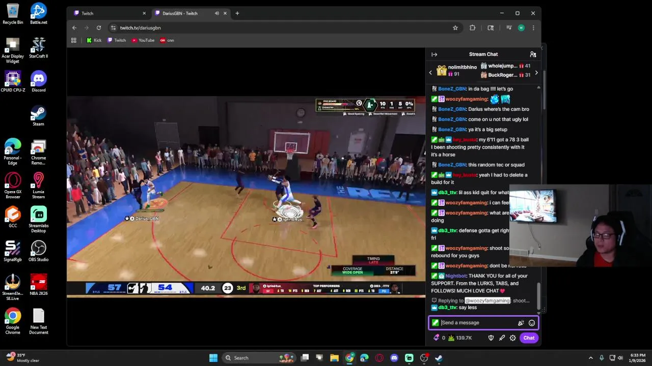Screen dimensions: 652x366
Task: Open the Kick bookmark
Action: (x=94, y=40)
